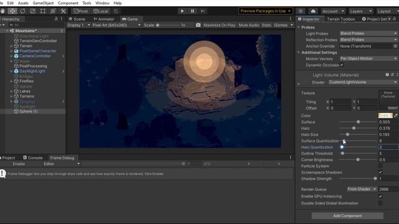The height and width of the screenshot is (224, 399).
Task: Open Shader Custom/LightVolume dropdown
Action: coord(363,82)
